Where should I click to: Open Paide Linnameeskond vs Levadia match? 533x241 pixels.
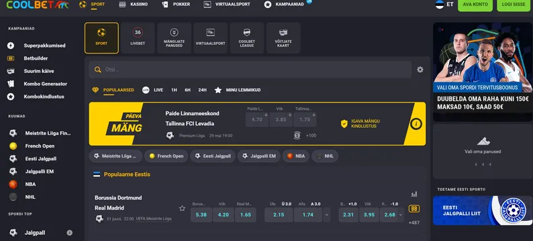[x=193, y=118]
